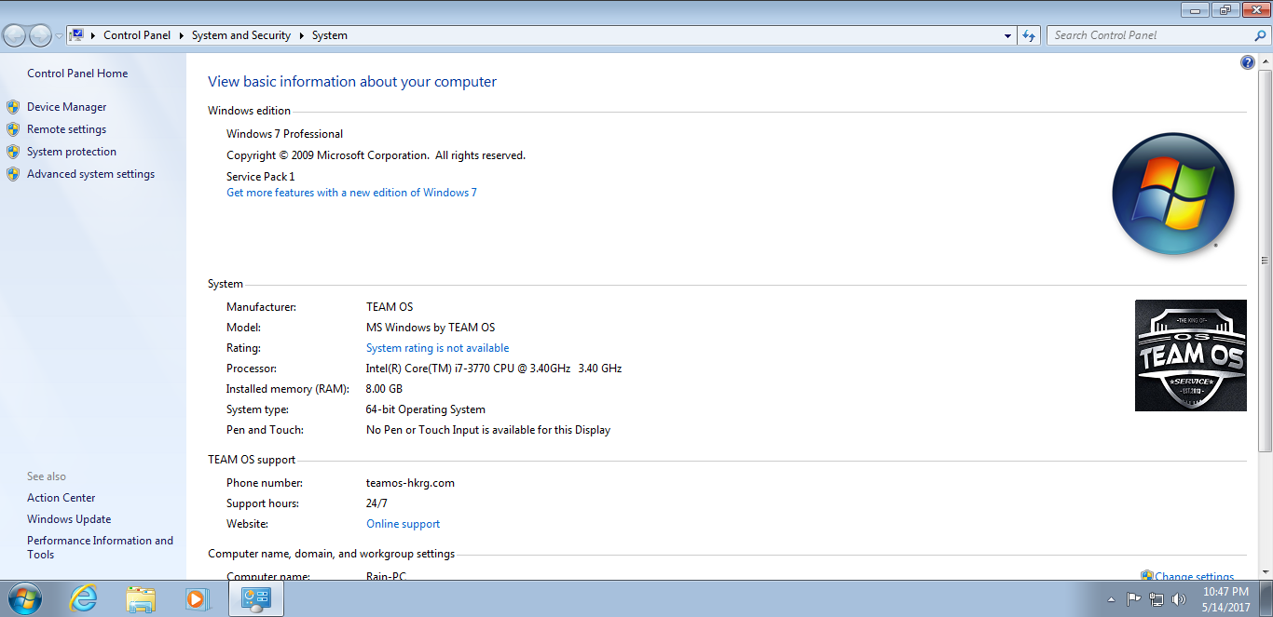Image resolution: width=1273 pixels, height=617 pixels.
Task: Click the No Pen or Touch Input text
Action: (x=488, y=430)
